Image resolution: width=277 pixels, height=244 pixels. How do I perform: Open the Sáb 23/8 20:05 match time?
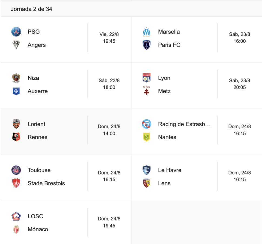tap(240, 84)
